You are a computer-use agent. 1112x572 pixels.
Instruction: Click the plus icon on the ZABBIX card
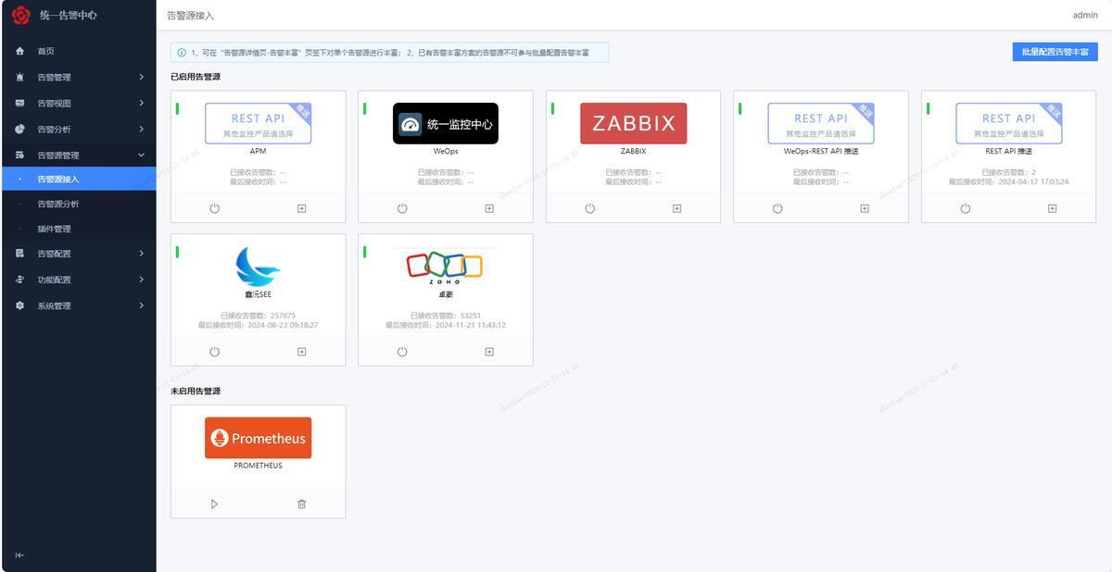[676, 208]
